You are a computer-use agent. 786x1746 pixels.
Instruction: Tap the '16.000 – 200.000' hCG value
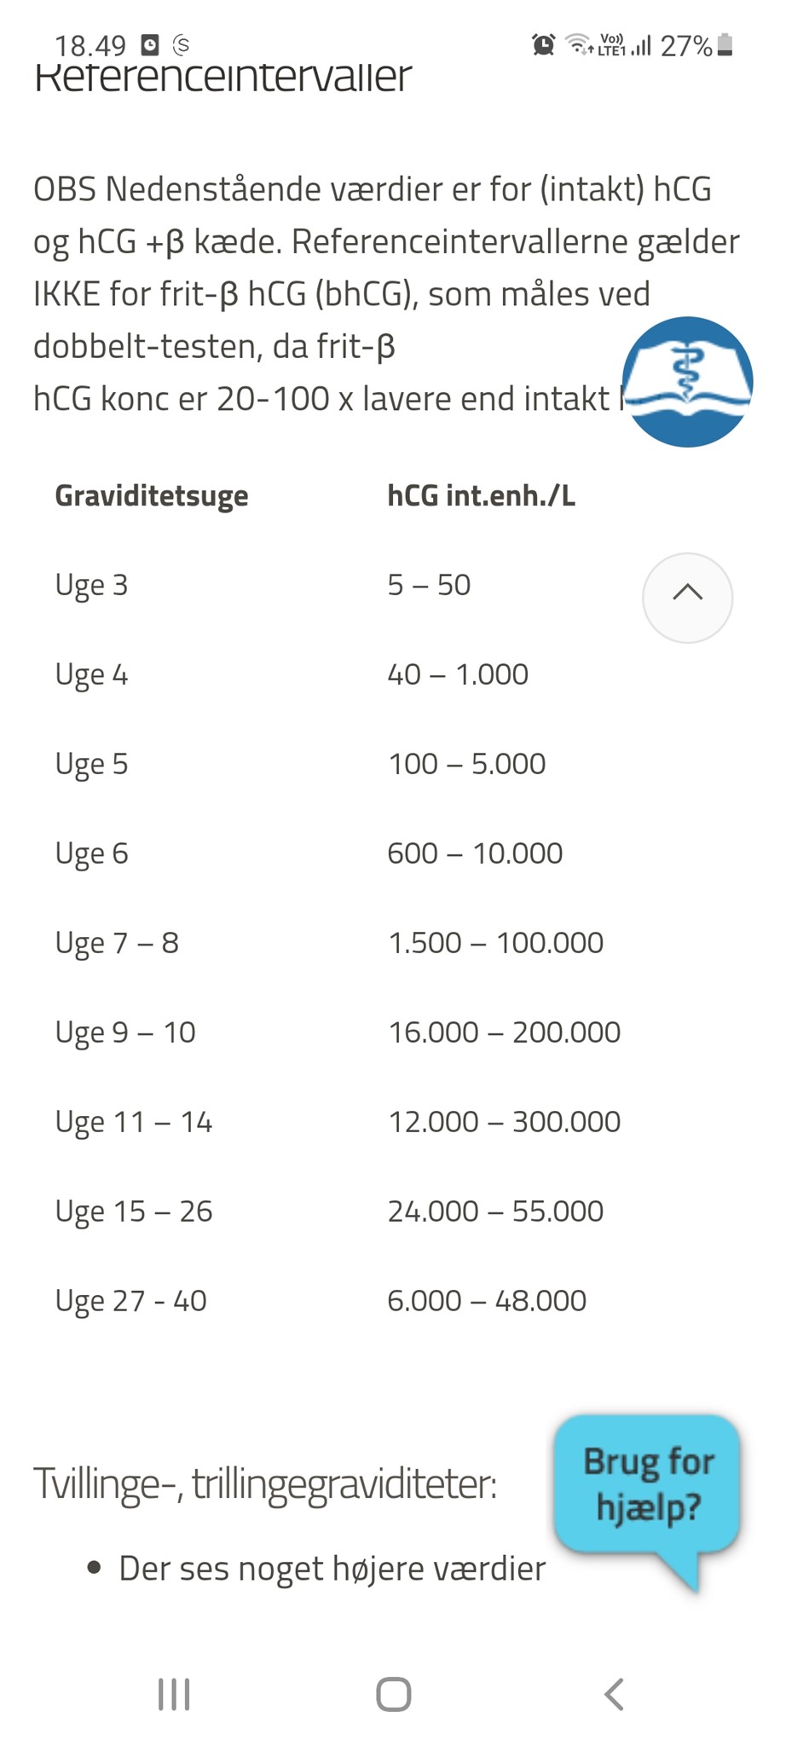coord(505,1032)
